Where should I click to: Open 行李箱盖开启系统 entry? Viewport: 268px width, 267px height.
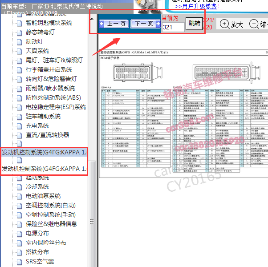(49, 70)
